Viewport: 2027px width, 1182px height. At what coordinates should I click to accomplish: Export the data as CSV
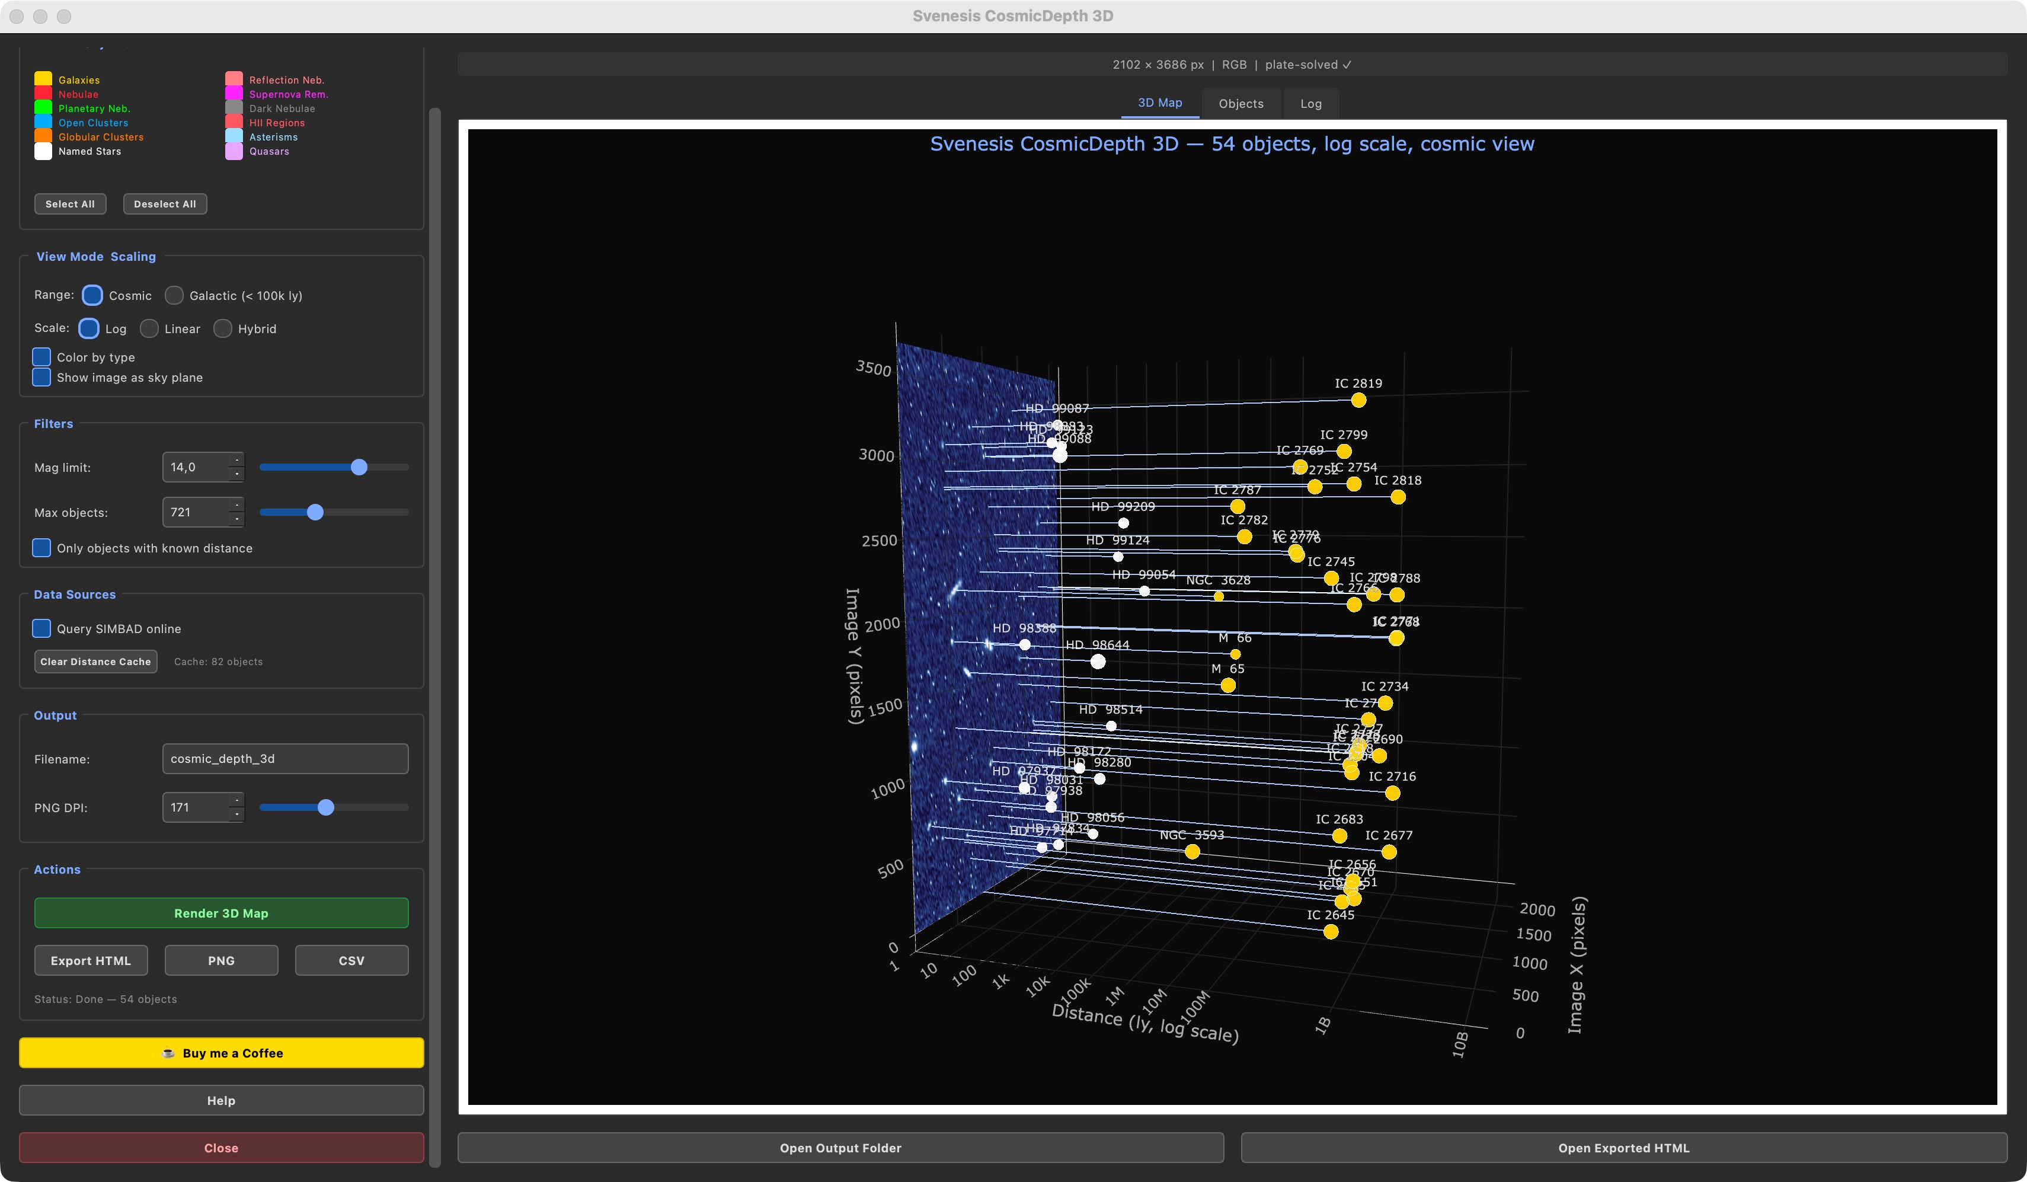[x=351, y=960]
